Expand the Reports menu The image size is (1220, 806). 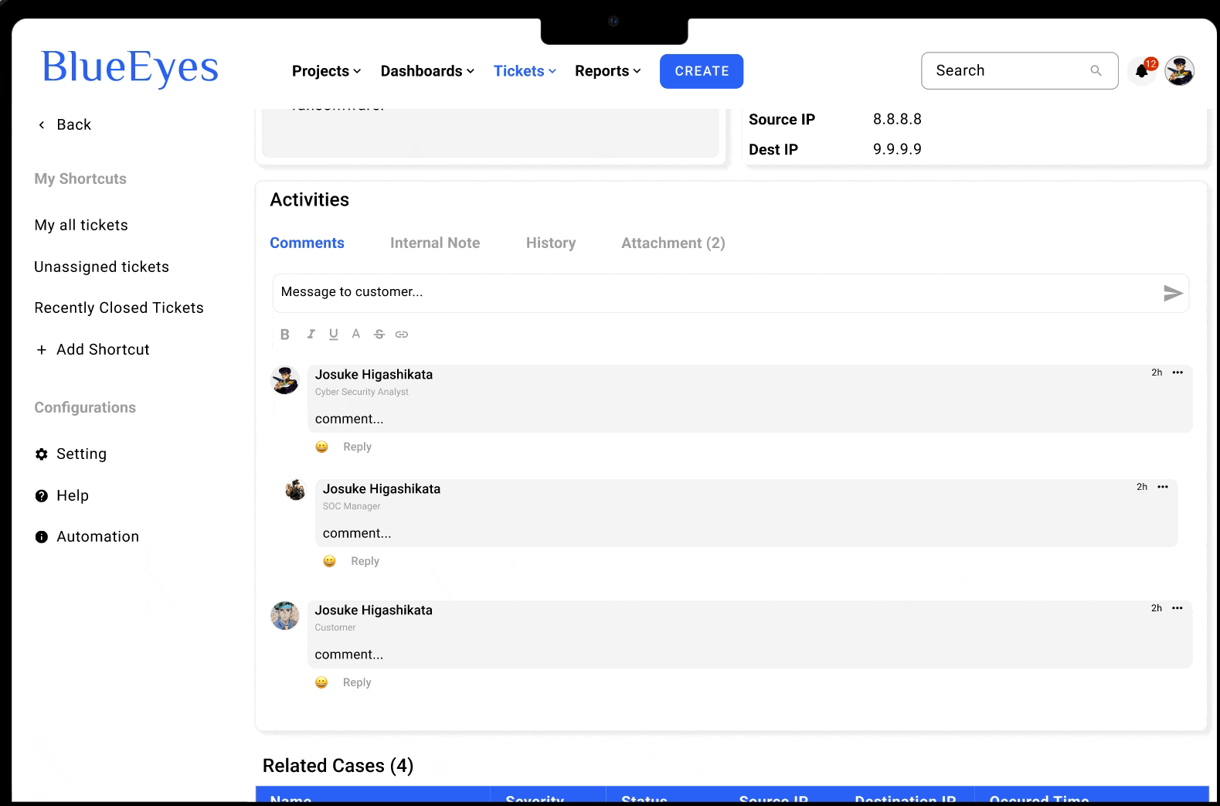tap(607, 71)
